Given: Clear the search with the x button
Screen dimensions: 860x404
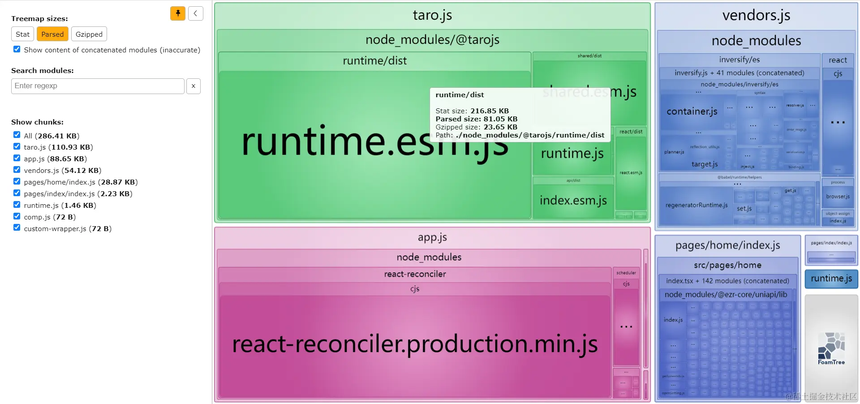Looking at the screenshot, I should point(193,86).
